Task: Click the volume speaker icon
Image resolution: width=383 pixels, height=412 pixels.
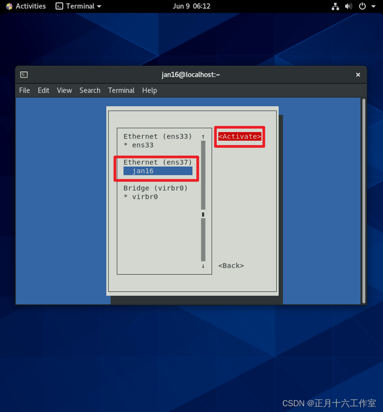Action: (348, 6)
